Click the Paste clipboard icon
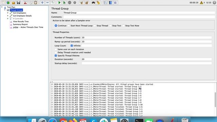The width and height of the screenshot is (217, 122). pos(36,2)
